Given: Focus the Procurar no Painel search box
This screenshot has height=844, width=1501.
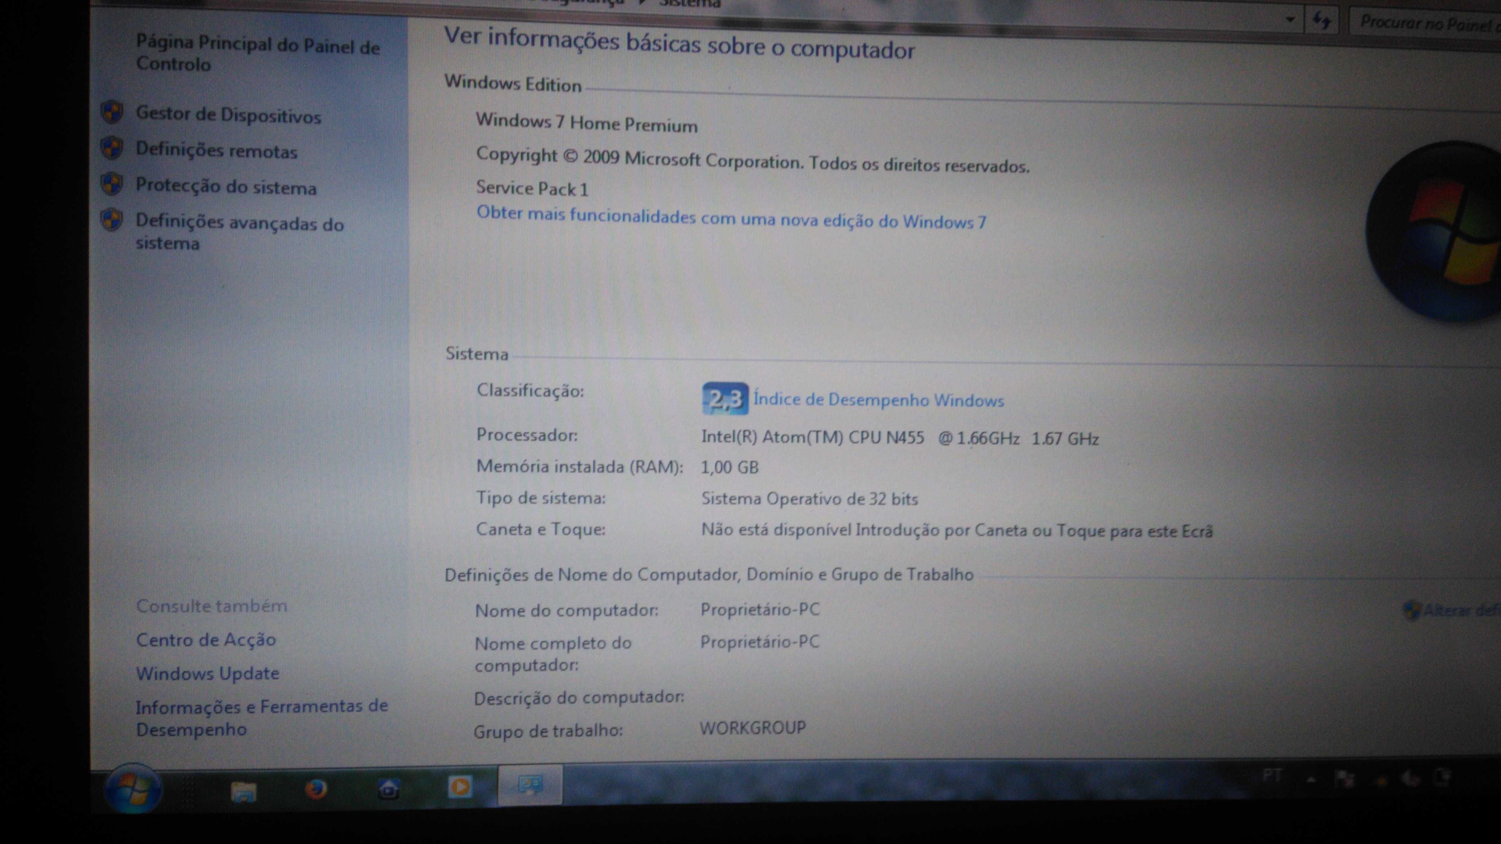Looking at the screenshot, I should 1425,23.
